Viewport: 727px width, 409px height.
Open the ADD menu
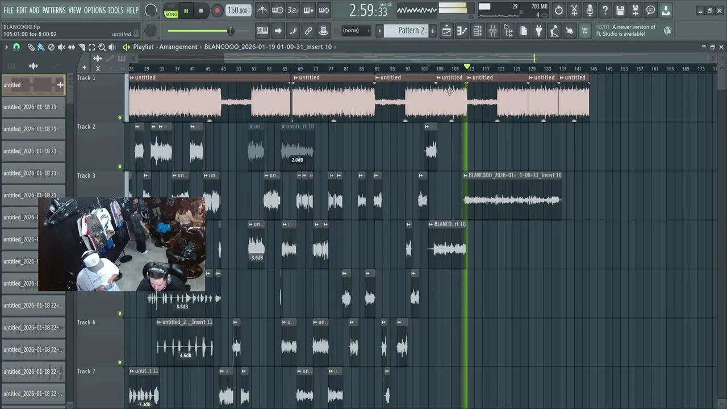(35, 10)
